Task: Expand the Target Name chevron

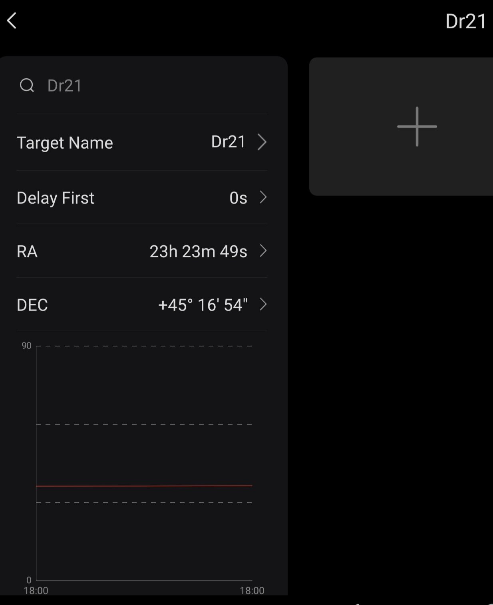Action: 262,142
